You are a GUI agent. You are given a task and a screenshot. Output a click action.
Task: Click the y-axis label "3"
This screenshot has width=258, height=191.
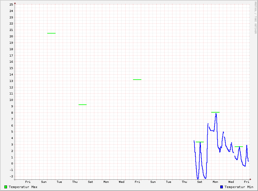click(12, 144)
